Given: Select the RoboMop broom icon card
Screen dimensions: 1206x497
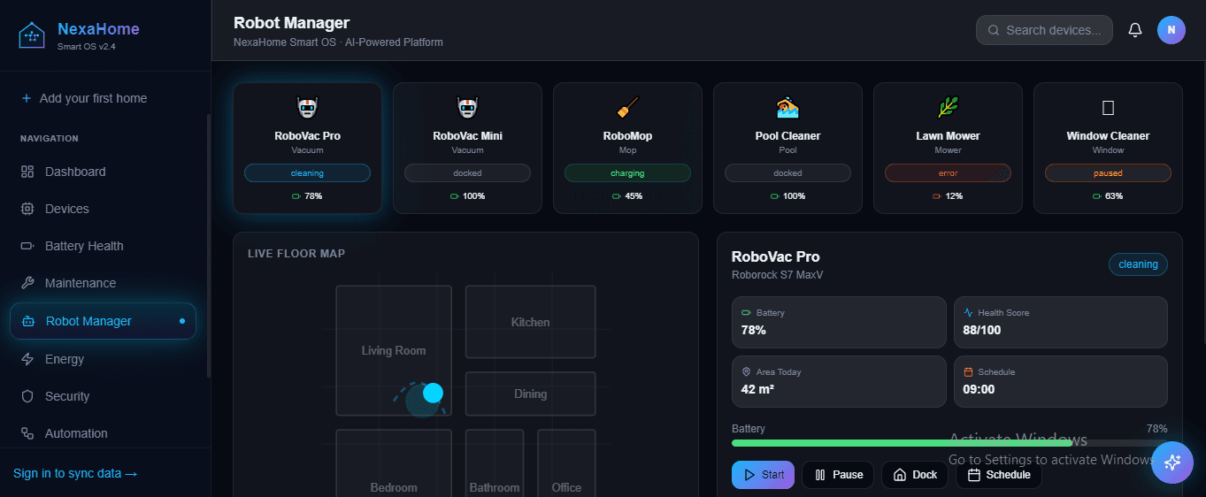Looking at the screenshot, I should [x=627, y=108].
